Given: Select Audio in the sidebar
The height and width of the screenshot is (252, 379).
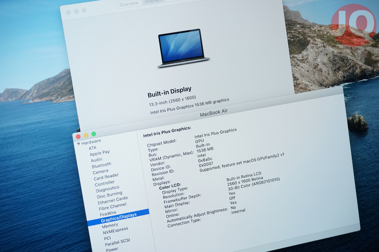Looking at the screenshot, I should 97,160.
